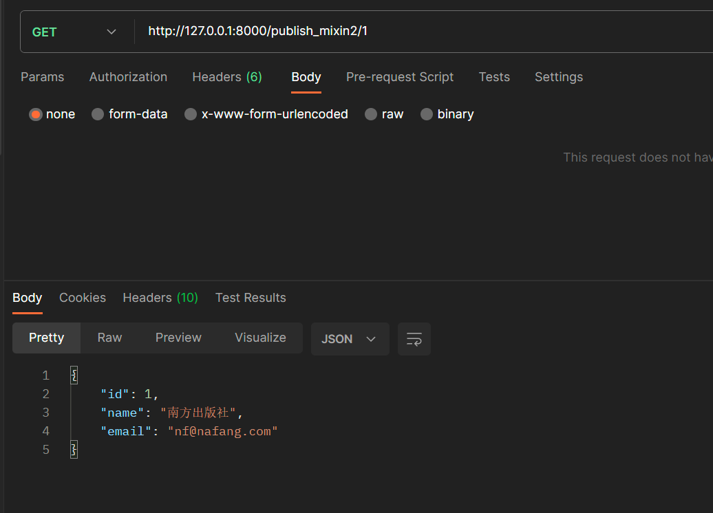This screenshot has height=513, width=713.
Task: Switch to the Tests tab
Action: pyautogui.click(x=494, y=77)
